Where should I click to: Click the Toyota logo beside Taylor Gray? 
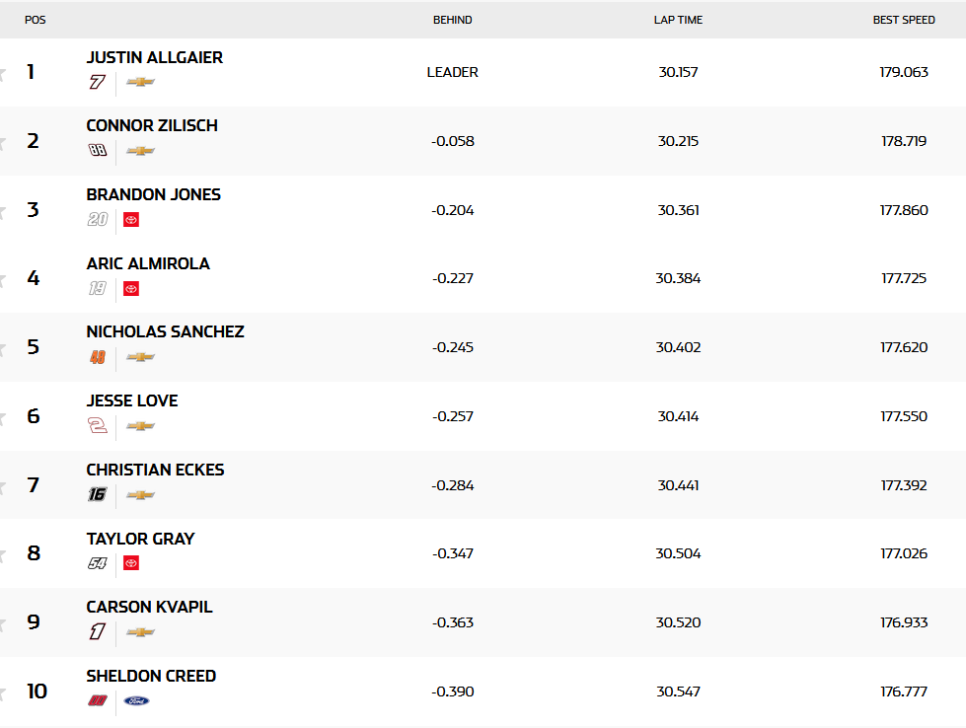point(131,563)
